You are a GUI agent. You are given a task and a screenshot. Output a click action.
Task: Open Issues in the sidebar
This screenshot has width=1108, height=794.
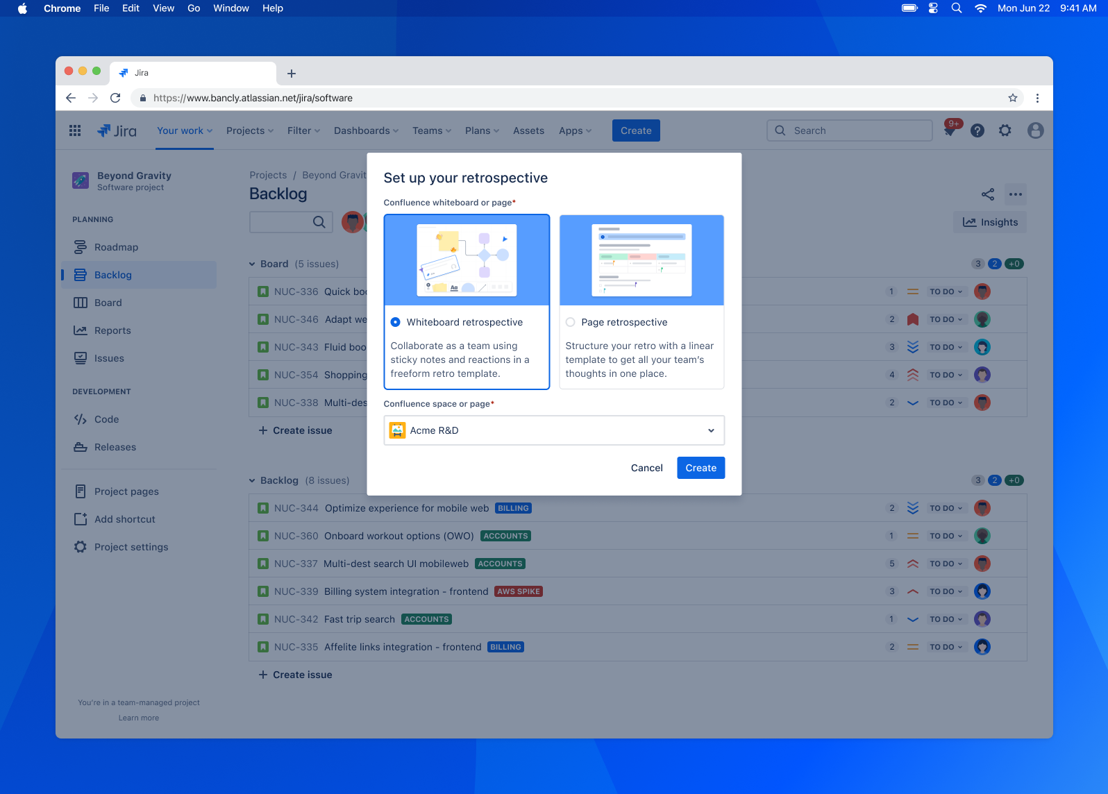coord(139,358)
